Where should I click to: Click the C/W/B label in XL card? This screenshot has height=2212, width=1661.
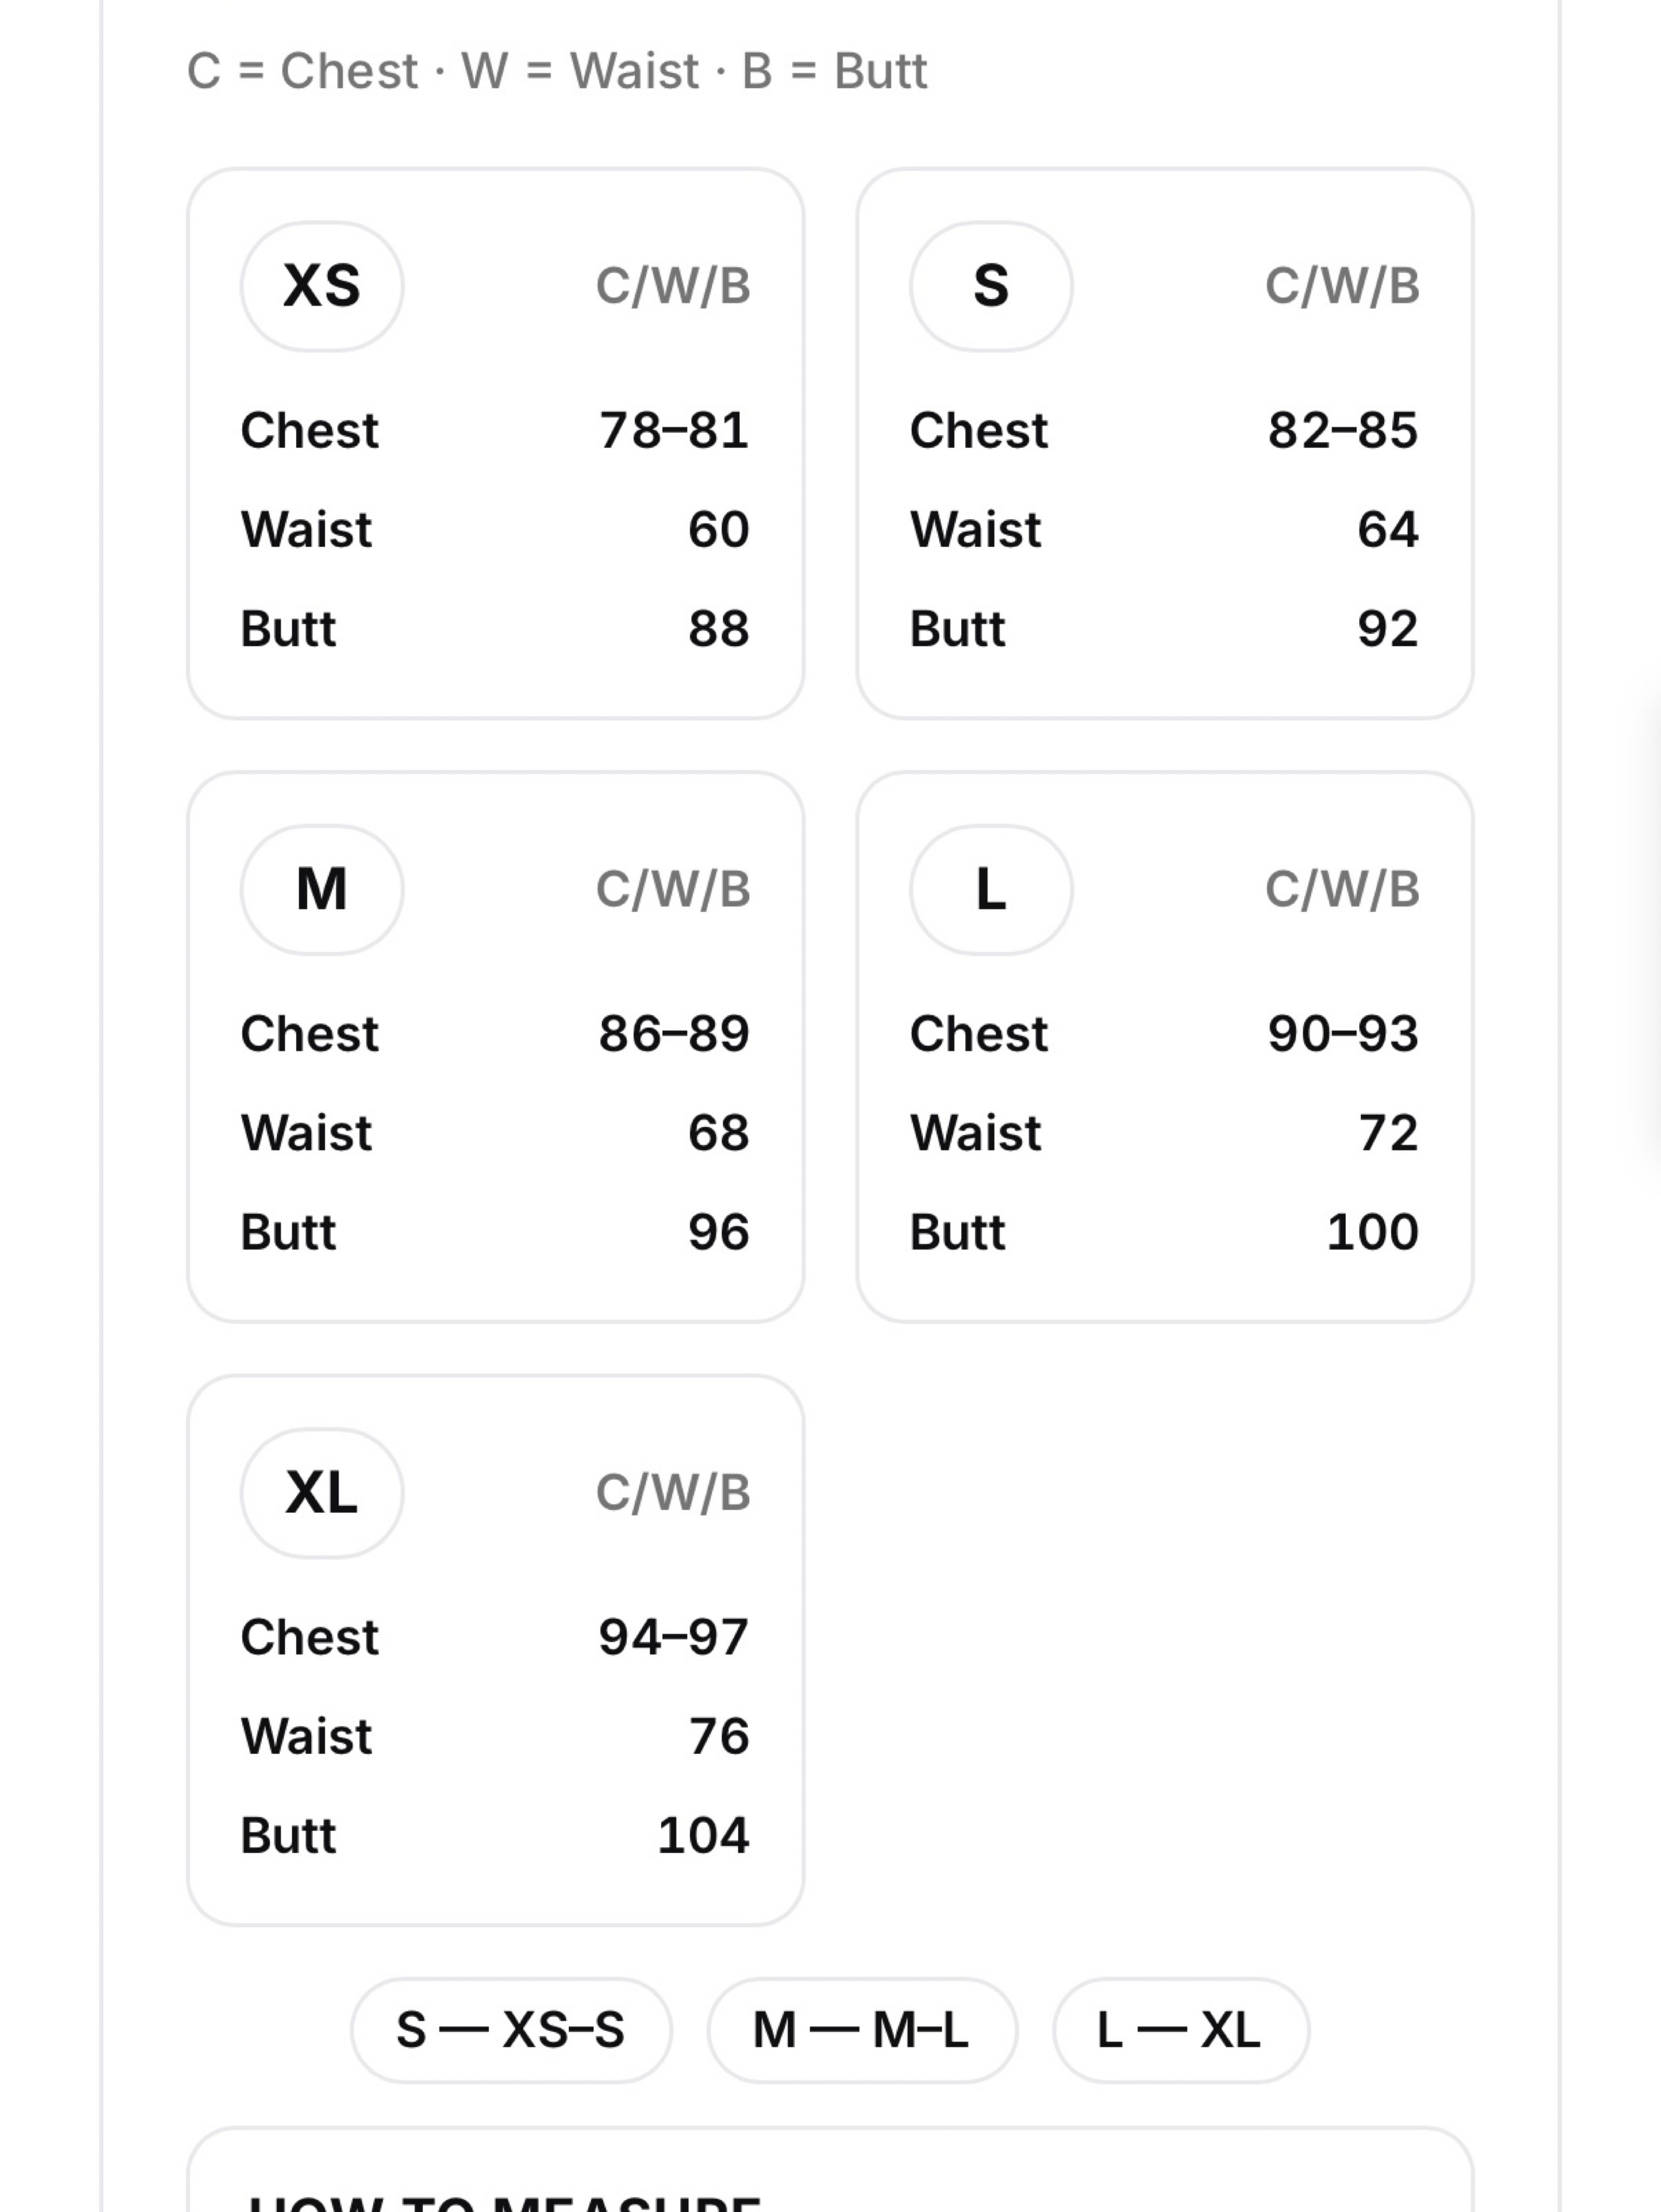(x=673, y=1493)
